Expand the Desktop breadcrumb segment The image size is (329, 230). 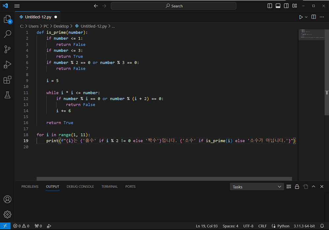point(61,26)
